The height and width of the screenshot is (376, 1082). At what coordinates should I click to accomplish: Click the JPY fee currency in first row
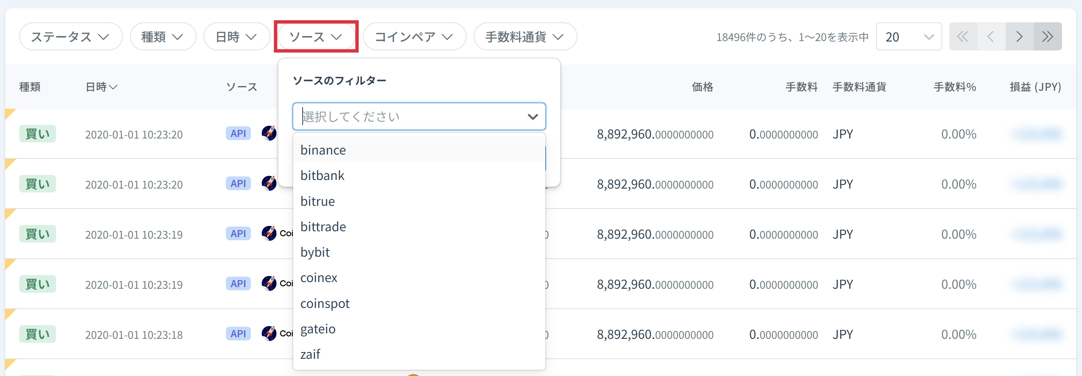coord(843,134)
